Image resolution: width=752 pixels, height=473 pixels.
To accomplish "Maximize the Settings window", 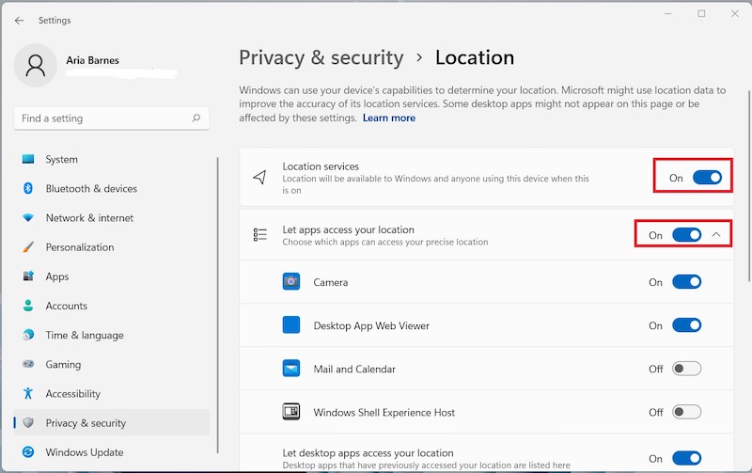I will pyautogui.click(x=701, y=13).
